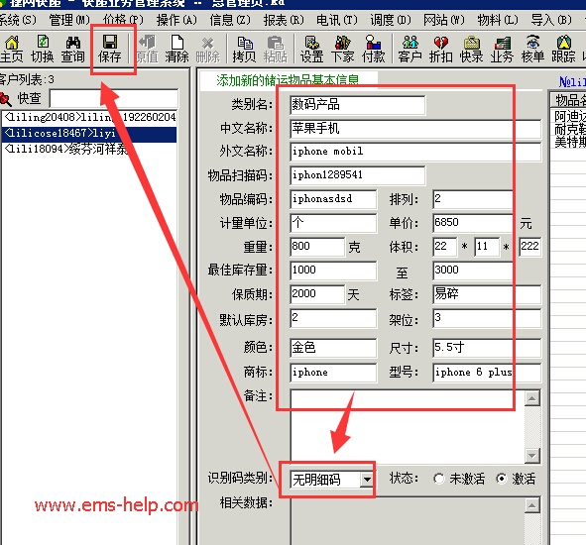
Task: Click the 折扣 discount heart icon
Action: pyautogui.click(x=440, y=49)
